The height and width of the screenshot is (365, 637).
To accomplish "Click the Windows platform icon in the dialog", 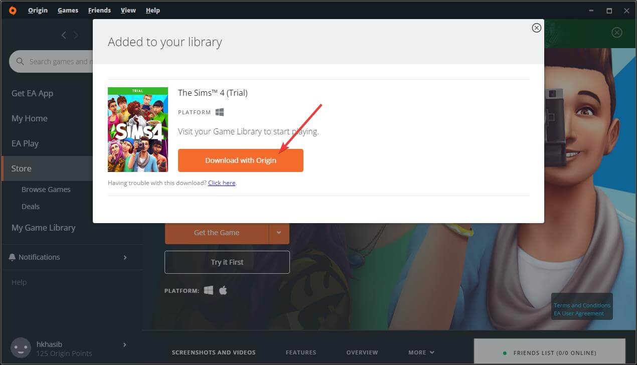I will click(219, 112).
